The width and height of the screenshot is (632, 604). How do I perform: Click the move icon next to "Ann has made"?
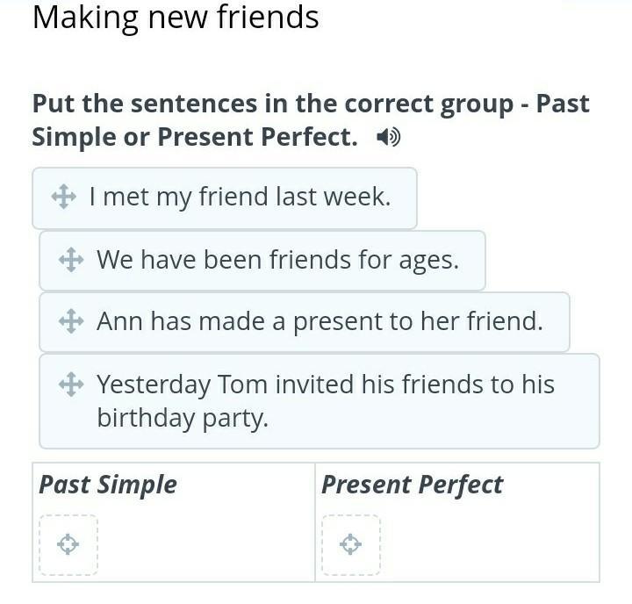pos(71,321)
